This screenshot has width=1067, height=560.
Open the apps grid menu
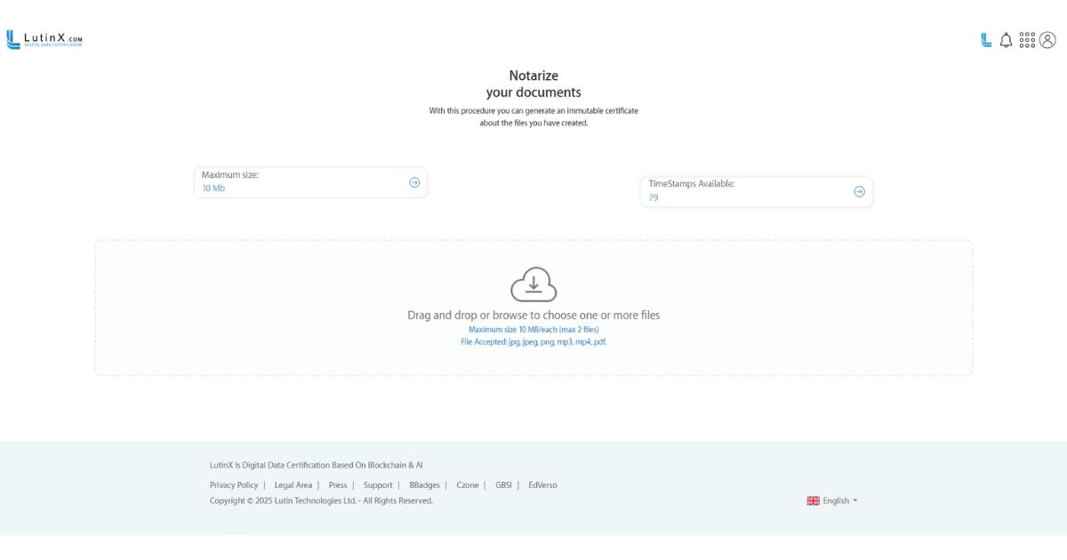point(1027,40)
